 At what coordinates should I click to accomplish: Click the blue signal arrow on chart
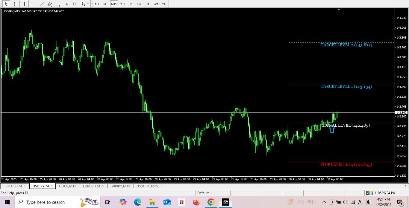click(332, 129)
